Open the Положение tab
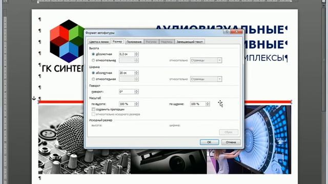 pos(134,42)
